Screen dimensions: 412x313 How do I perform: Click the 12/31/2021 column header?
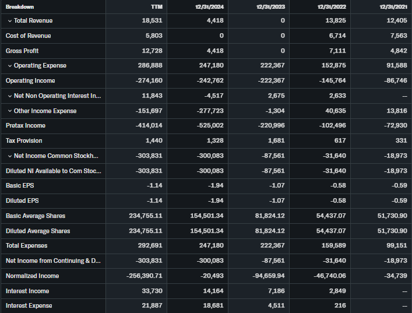coord(393,6)
